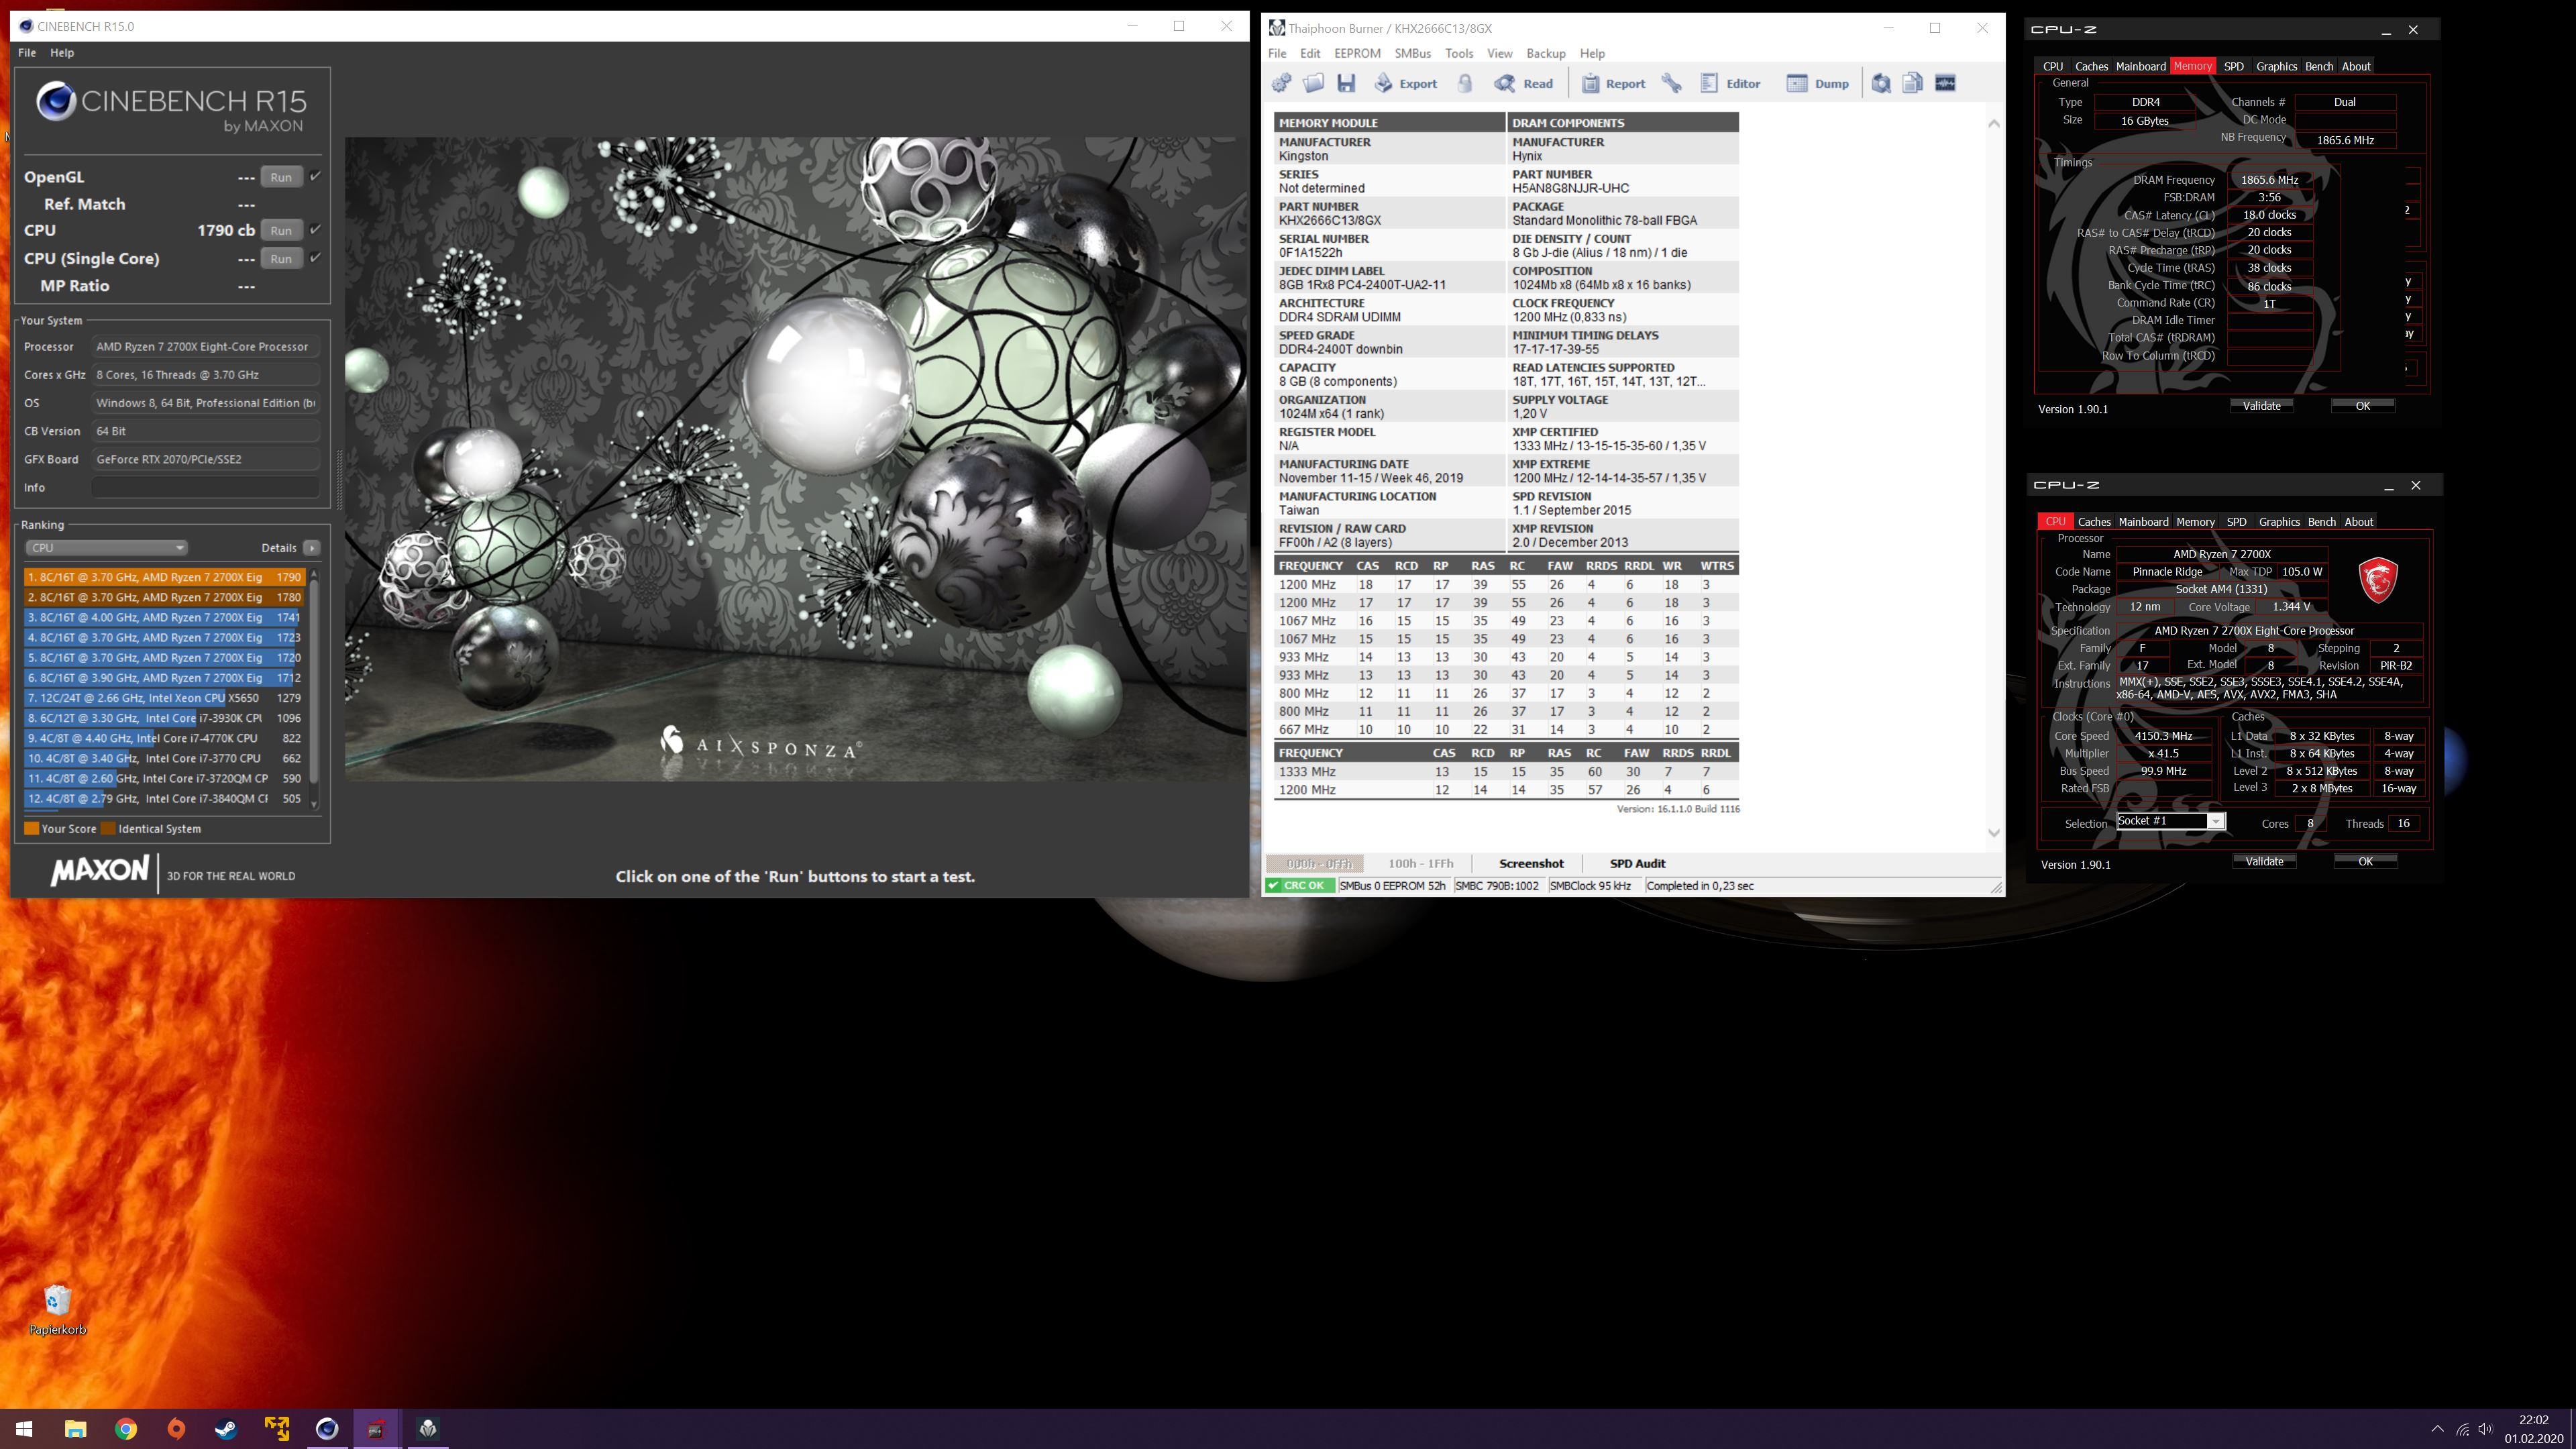
Task: Open EEPROM menu in Thaiphoon Burner
Action: [x=1357, y=53]
